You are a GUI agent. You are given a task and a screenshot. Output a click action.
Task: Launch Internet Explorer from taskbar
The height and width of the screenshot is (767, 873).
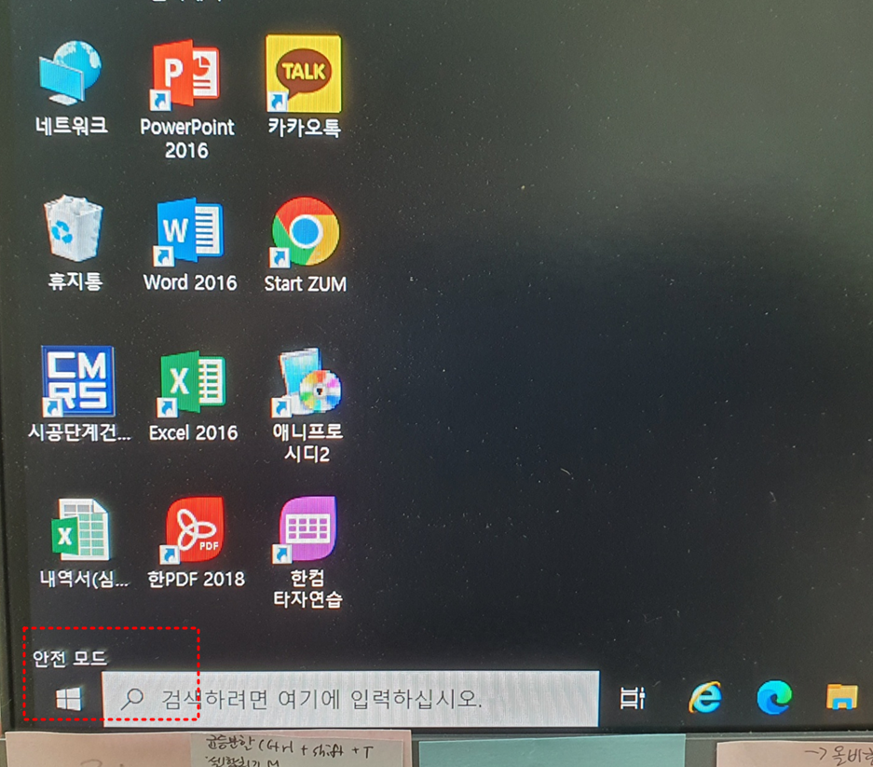705,697
